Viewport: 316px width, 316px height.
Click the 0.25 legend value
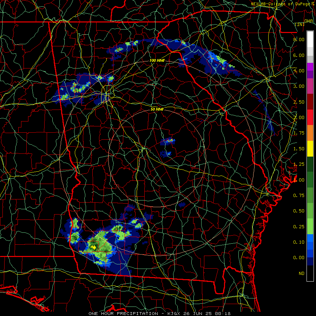point(299,227)
